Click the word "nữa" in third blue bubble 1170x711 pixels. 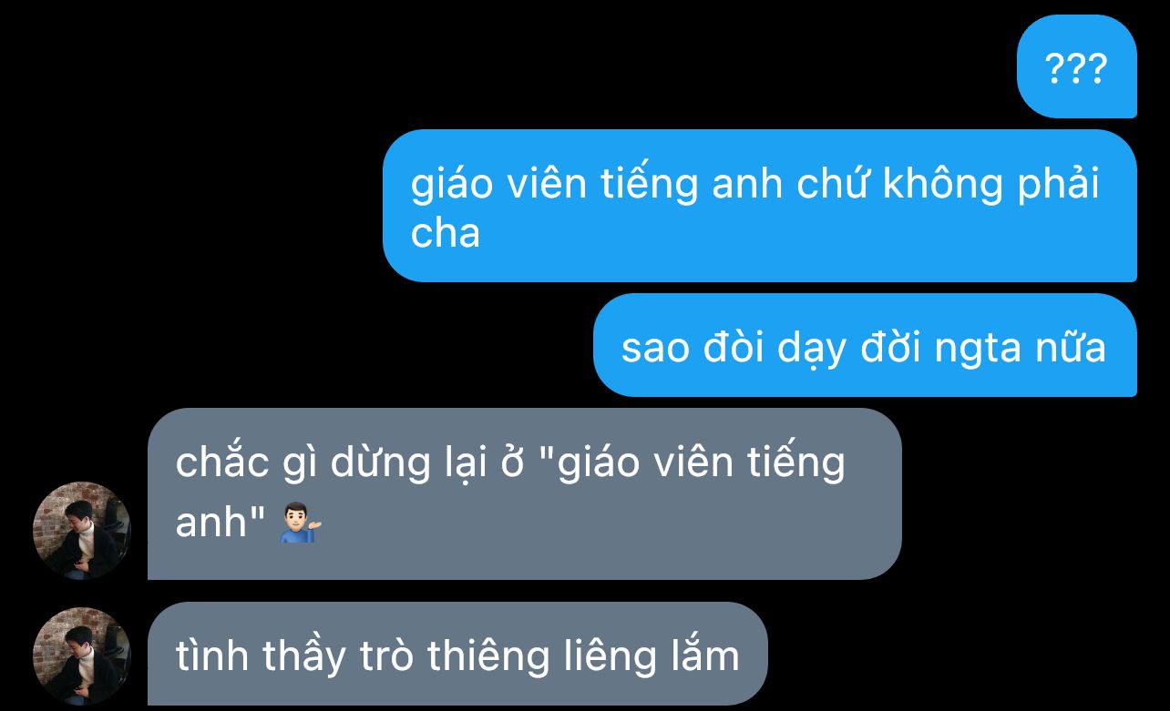1075,346
